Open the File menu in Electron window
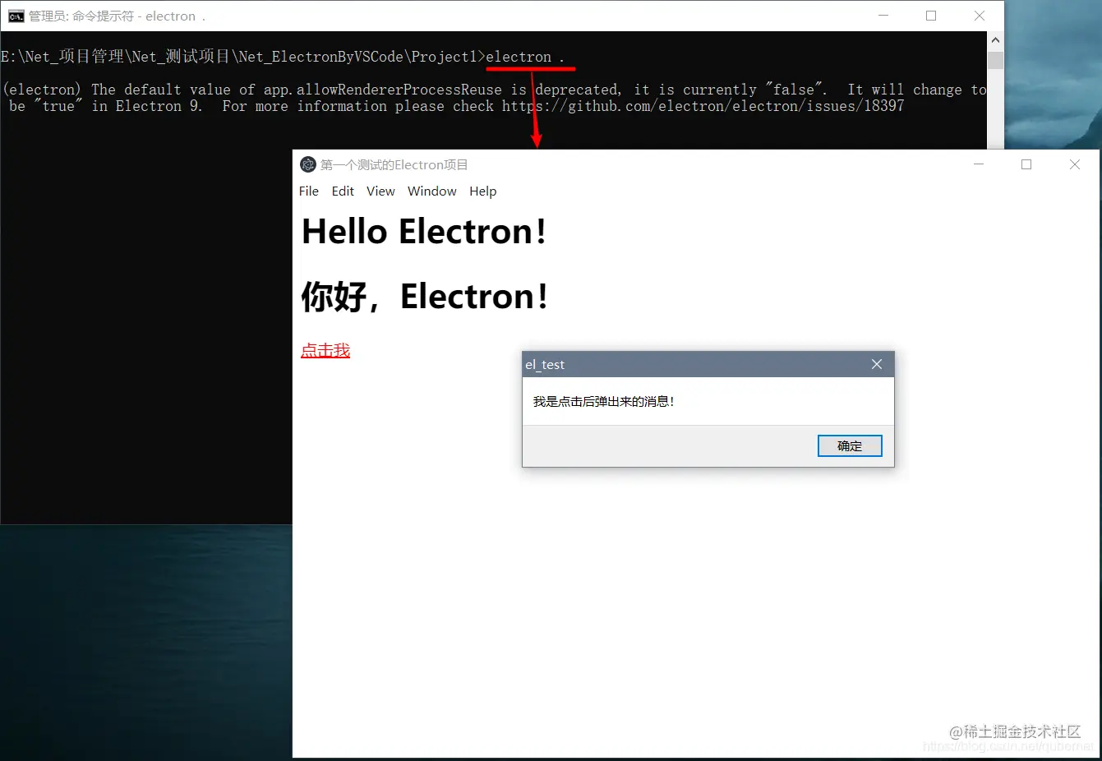Image resolution: width=1102 pixels, height=761 pixels. pyautogui.click(x=309, y=191)
